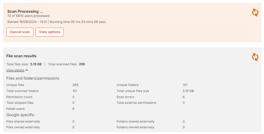Click the Total external permissions label

[x=136, y=103]
